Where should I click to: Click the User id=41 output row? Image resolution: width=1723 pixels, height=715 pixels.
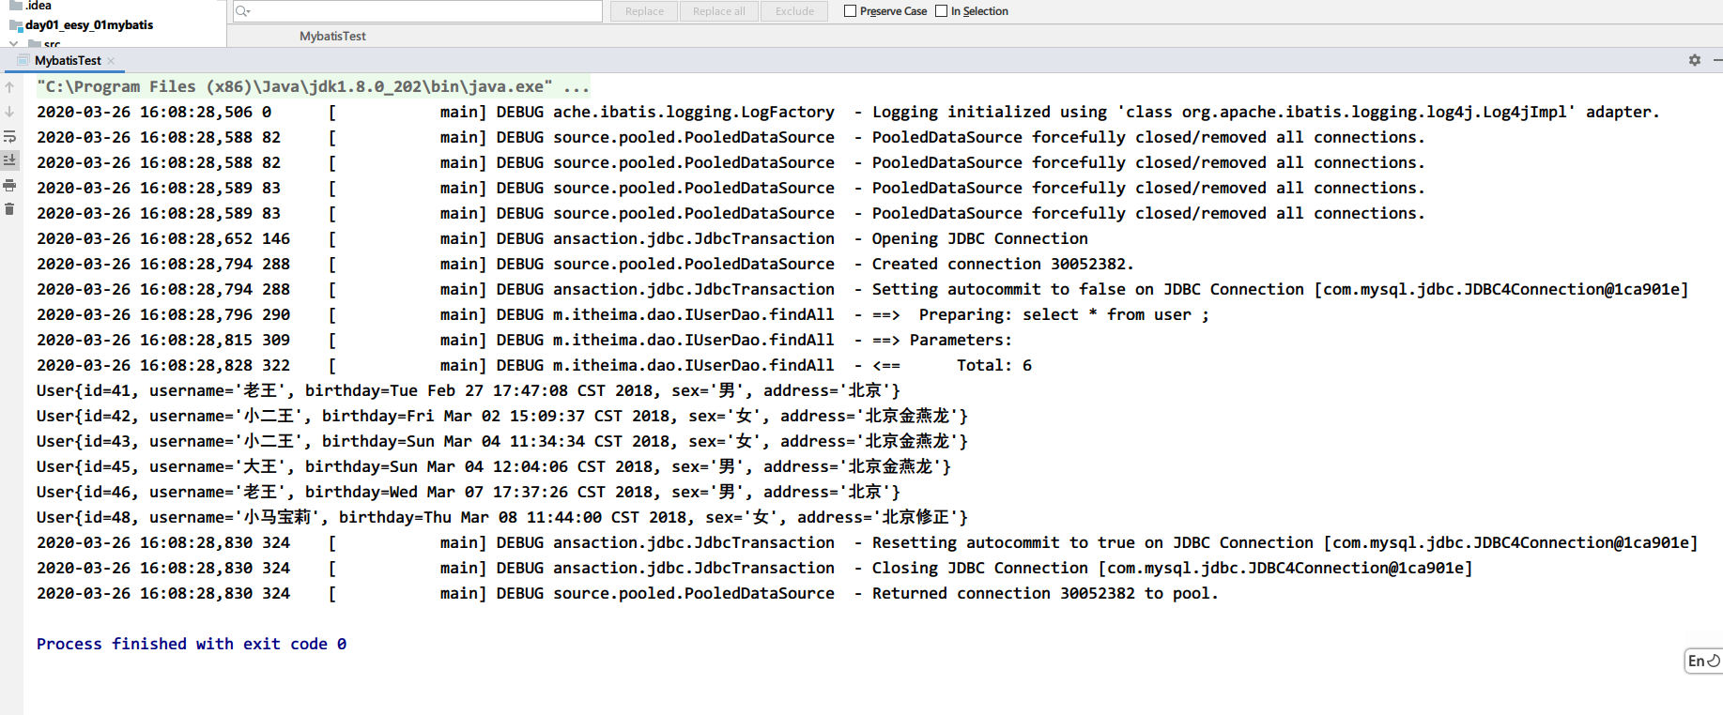pos(469,390)
